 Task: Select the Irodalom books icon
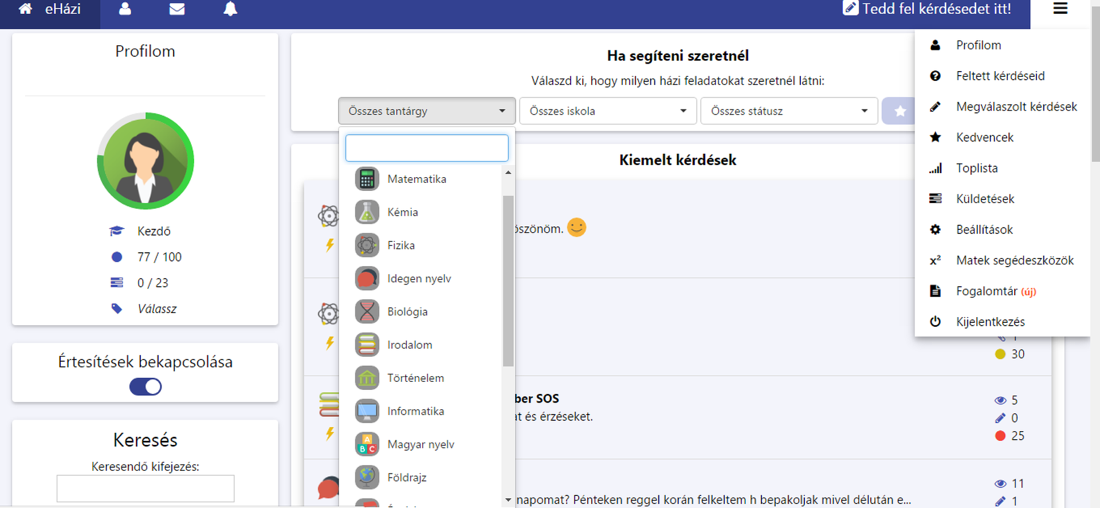pyautogui.click(x=367, y=345)
